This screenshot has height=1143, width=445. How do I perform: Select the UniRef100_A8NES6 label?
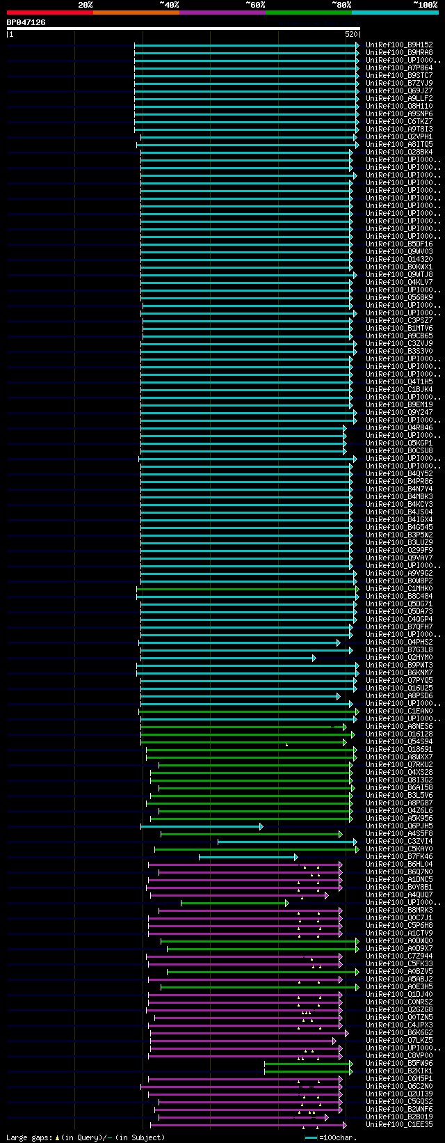click(x=399, y=726)
